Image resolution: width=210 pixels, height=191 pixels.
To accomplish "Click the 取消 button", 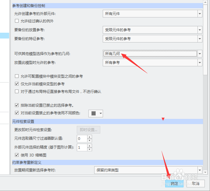I will tap(196, 183).
